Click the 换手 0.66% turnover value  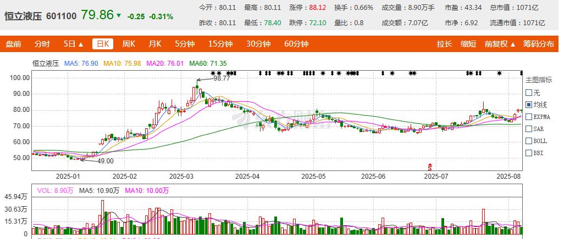(x=364, y=8)
